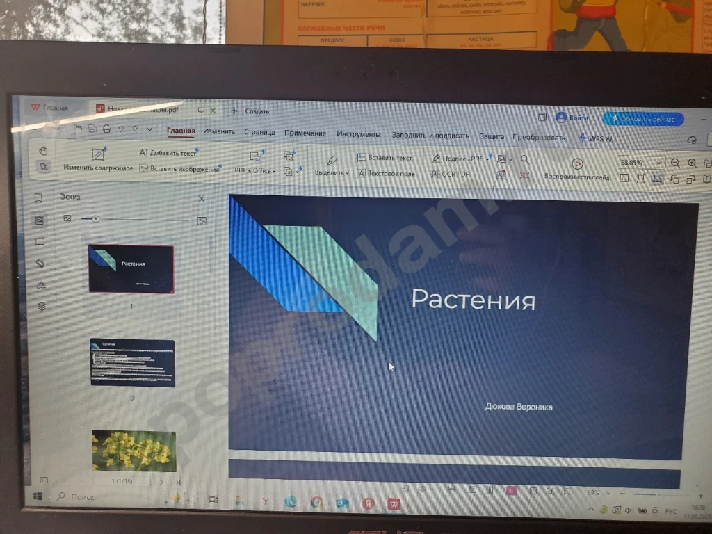This screenshot has width=712, height=534.
Task: Expand the Выделить dropdown
Action: pyautogui.click(x=332, y=172)
